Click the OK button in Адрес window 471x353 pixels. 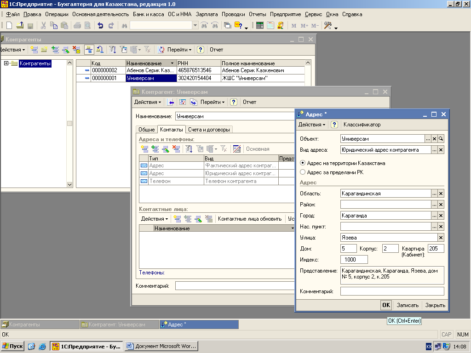pyautogui.click(x=386, y=305)
